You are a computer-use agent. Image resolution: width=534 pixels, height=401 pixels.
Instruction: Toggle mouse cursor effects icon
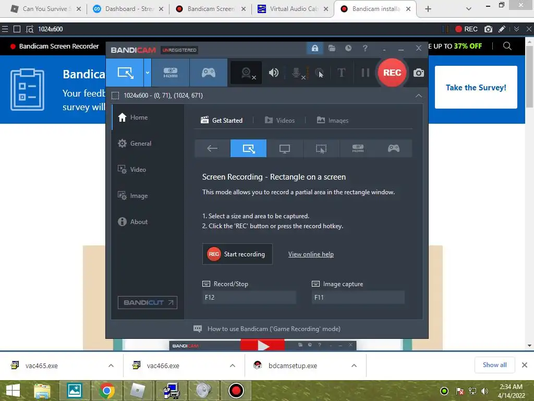click(319, 73)
